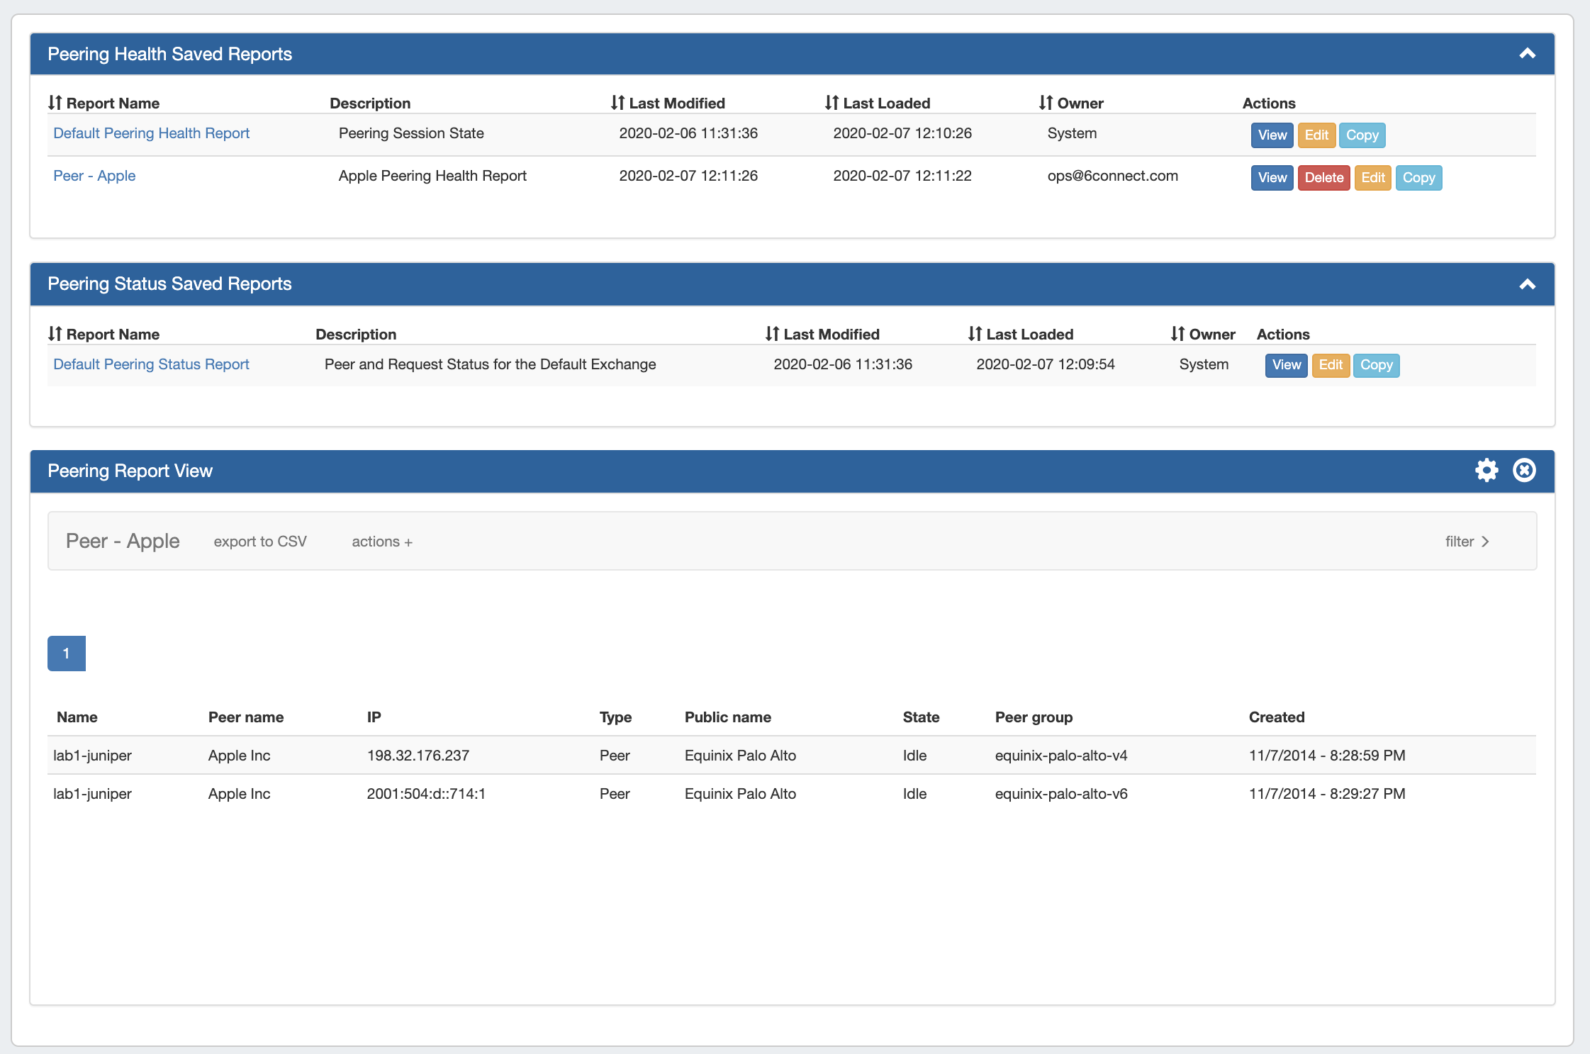Image resolution: width=1590 pixels, height=1054 pixels.
Task: Sort status reports by Last Modified
Action: point(822,335)
